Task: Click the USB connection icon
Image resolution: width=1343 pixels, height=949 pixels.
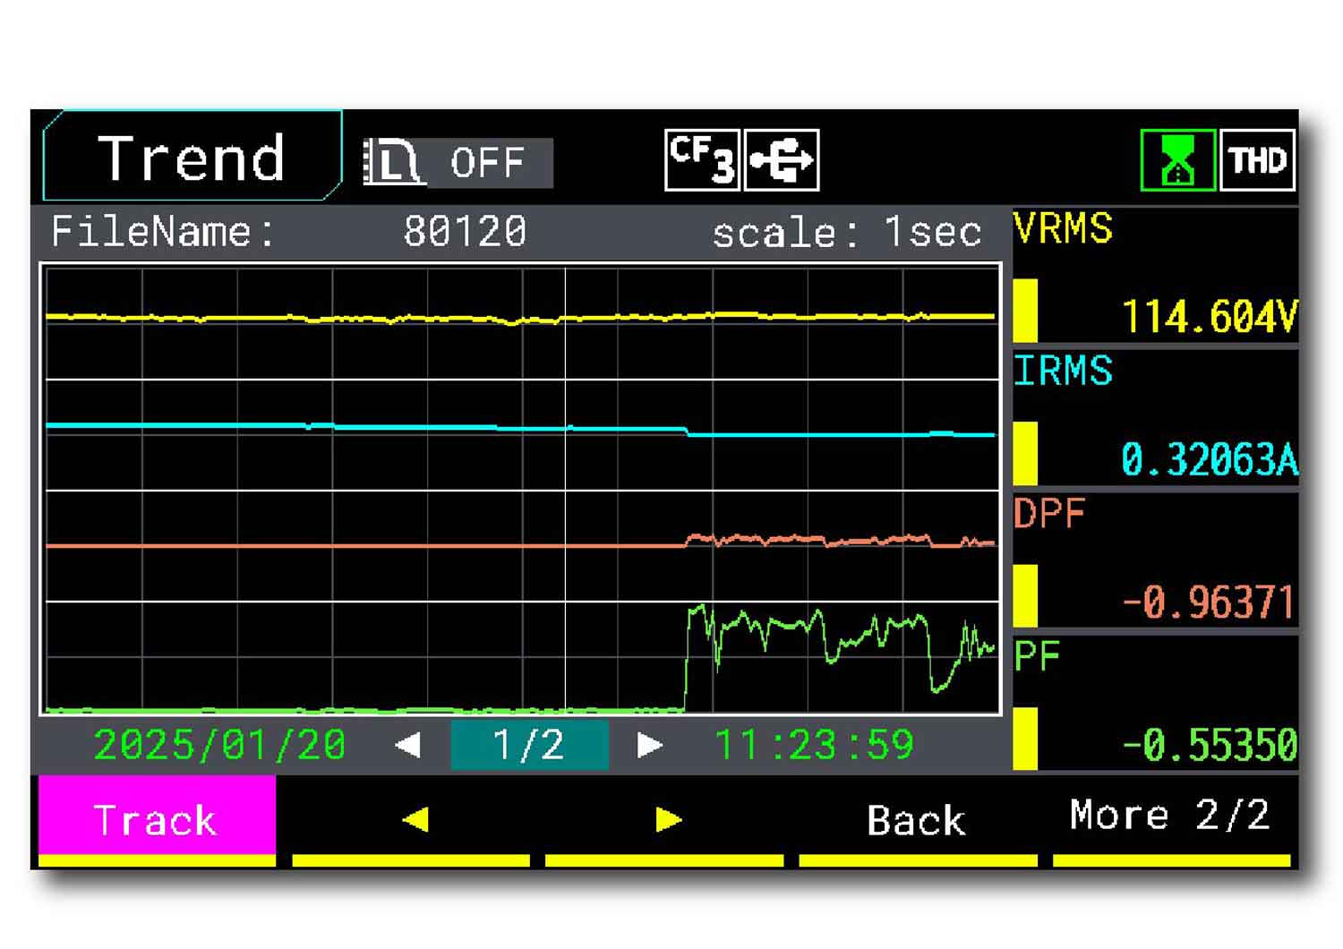Action: pyautogui.click(x=782, y=160)
